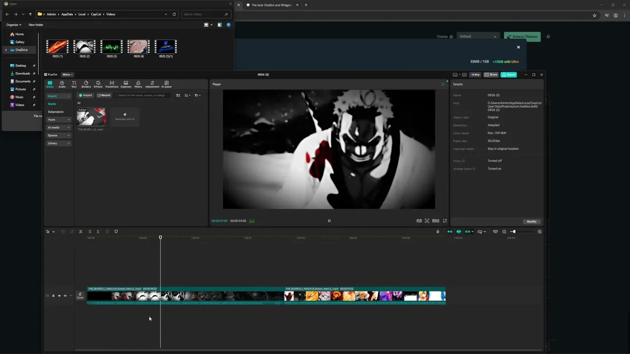Viewport: 630px width, 354px height.
Task: Toggle media grid view icon
Action: tap(178, 95)
